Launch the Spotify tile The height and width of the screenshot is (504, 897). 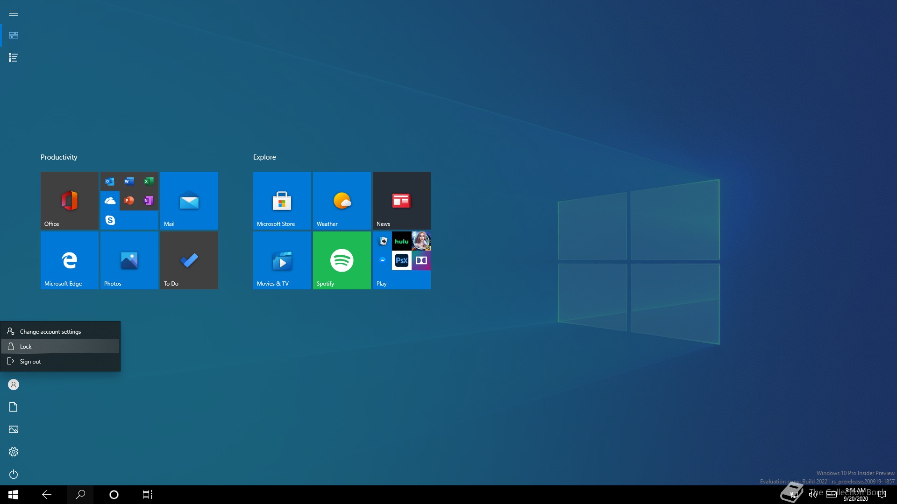342,260
